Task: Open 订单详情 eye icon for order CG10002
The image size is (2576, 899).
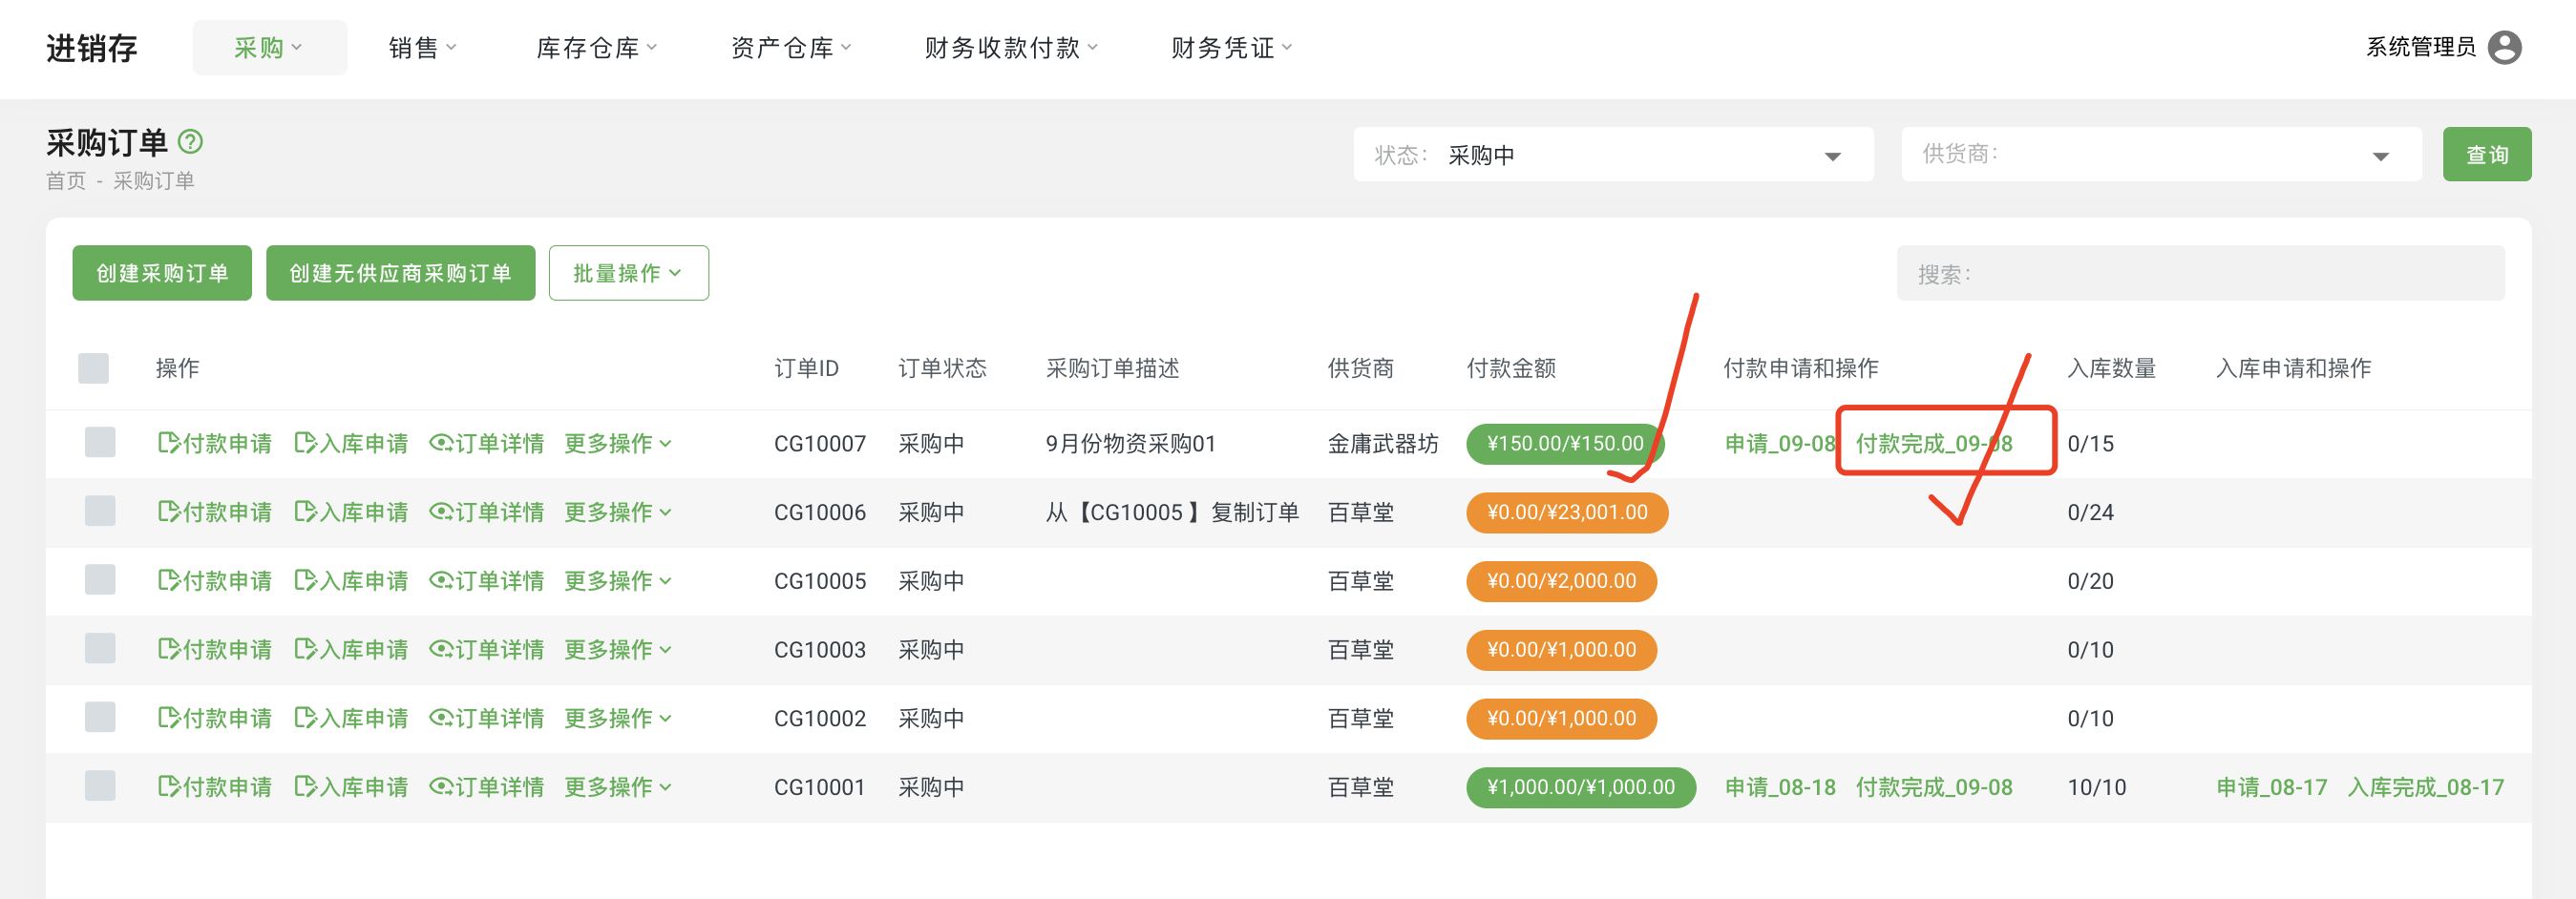Action: pos(441,718)
